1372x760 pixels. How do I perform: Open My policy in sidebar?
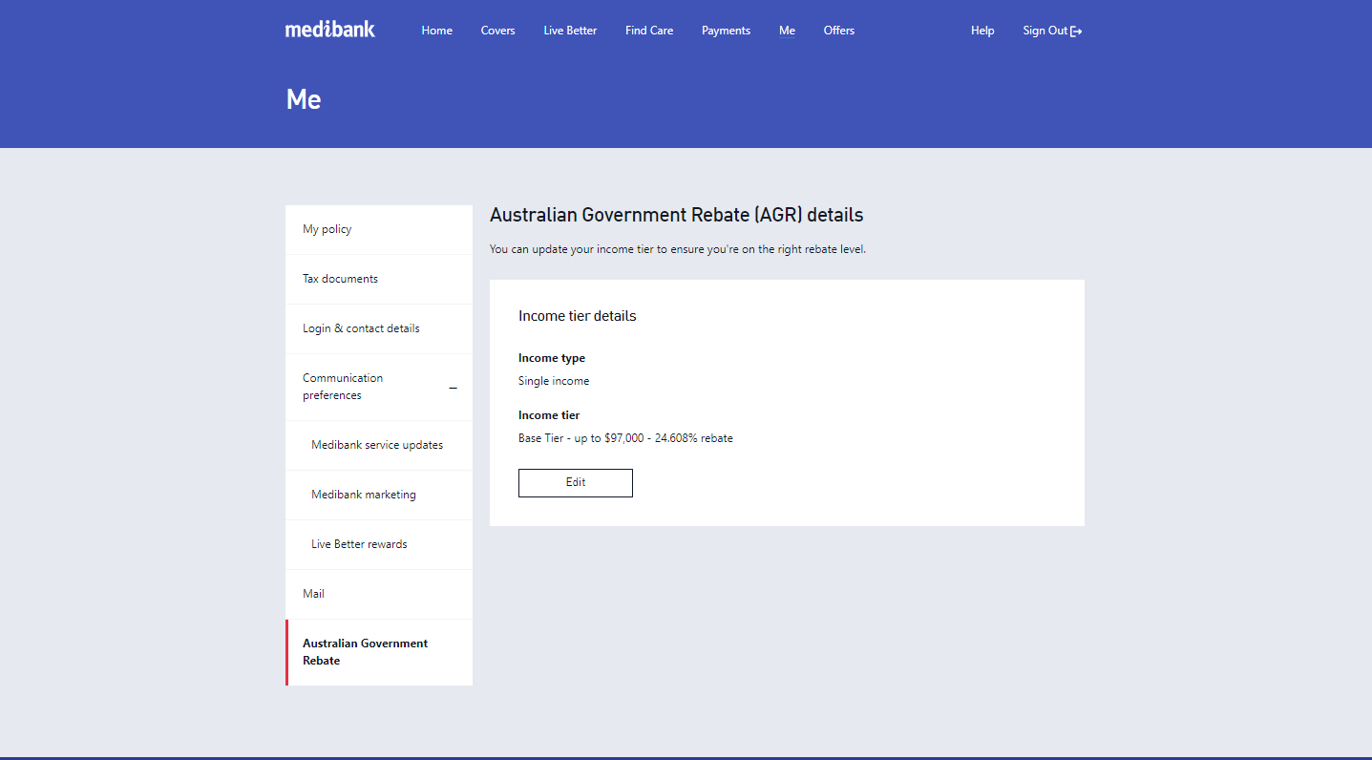click(x=379, y=230)
